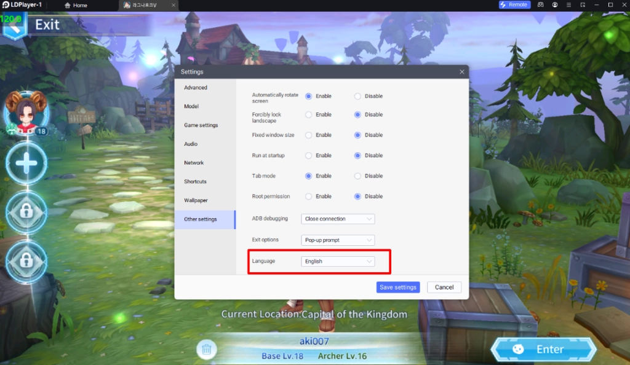Expand the ADB debugging dropdown

tap(338, 219)
